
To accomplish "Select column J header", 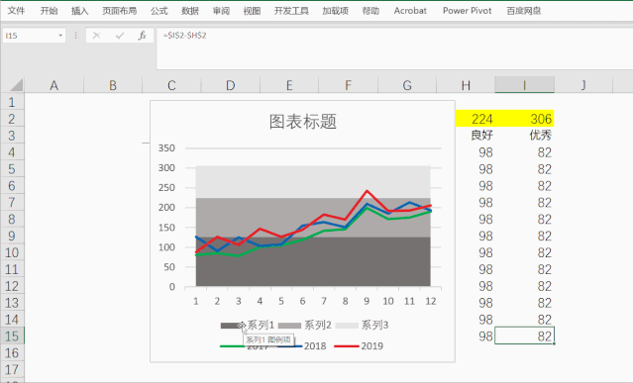I will (x=583, y=85).
